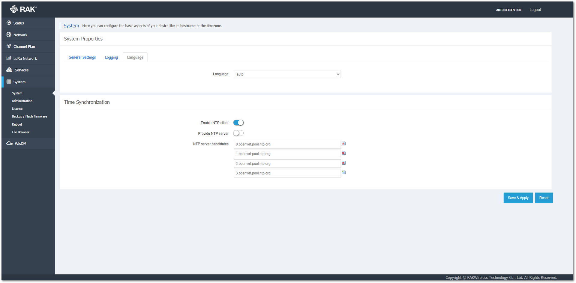Click the Time Synchronization section title
Image resolution: width=576 pixels, height=283 pixels.
click(x=87, y=102)
